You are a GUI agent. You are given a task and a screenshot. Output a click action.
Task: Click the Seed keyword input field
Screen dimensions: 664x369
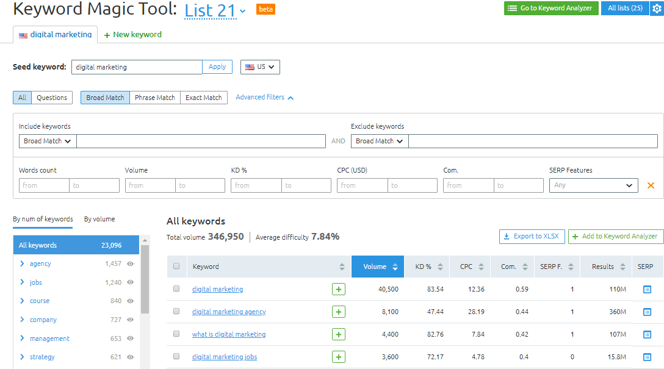(137, 67)
